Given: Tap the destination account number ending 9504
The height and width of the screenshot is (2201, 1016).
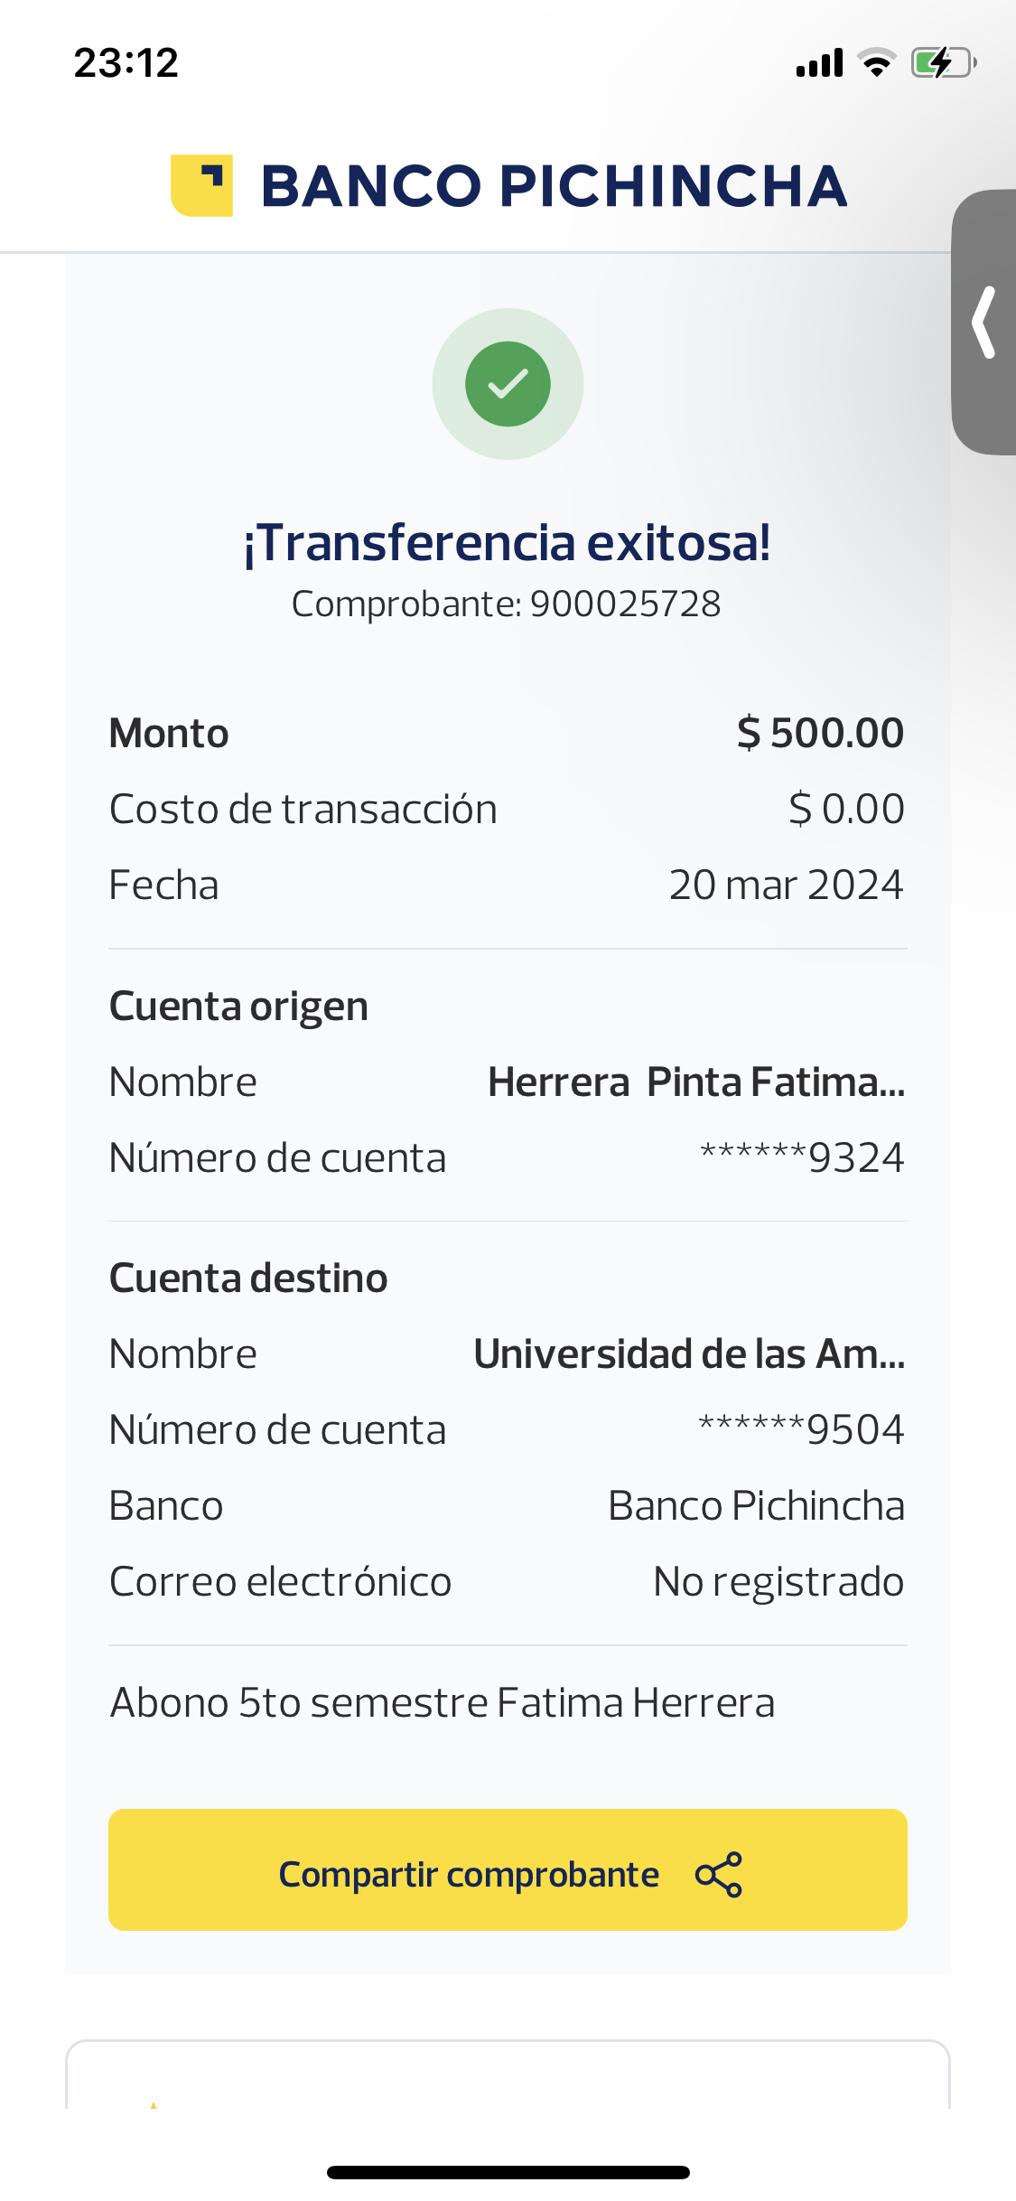Looking at the screenshot, I should point(801,1430).
